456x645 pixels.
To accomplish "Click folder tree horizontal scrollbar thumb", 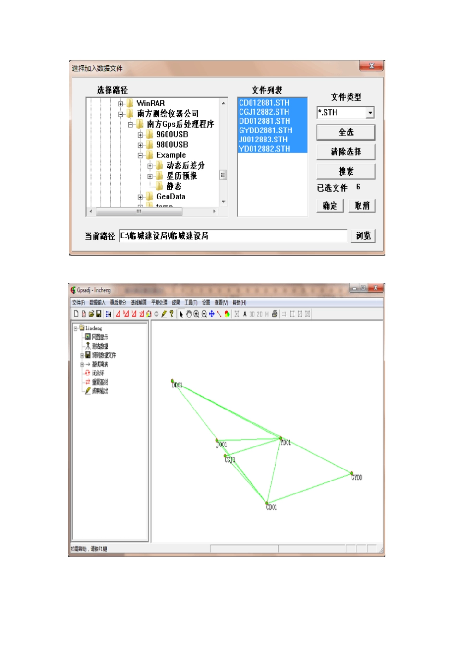I will (138, 211).
